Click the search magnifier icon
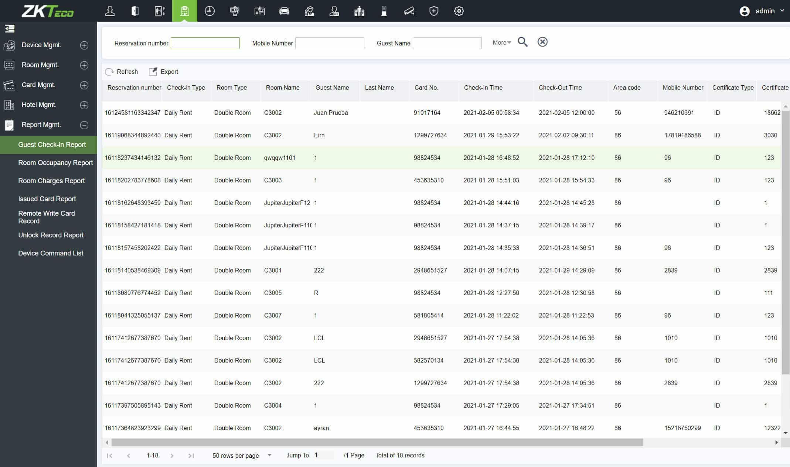 522,42
